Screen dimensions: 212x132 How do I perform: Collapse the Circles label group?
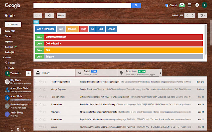[x=4, y=58]
